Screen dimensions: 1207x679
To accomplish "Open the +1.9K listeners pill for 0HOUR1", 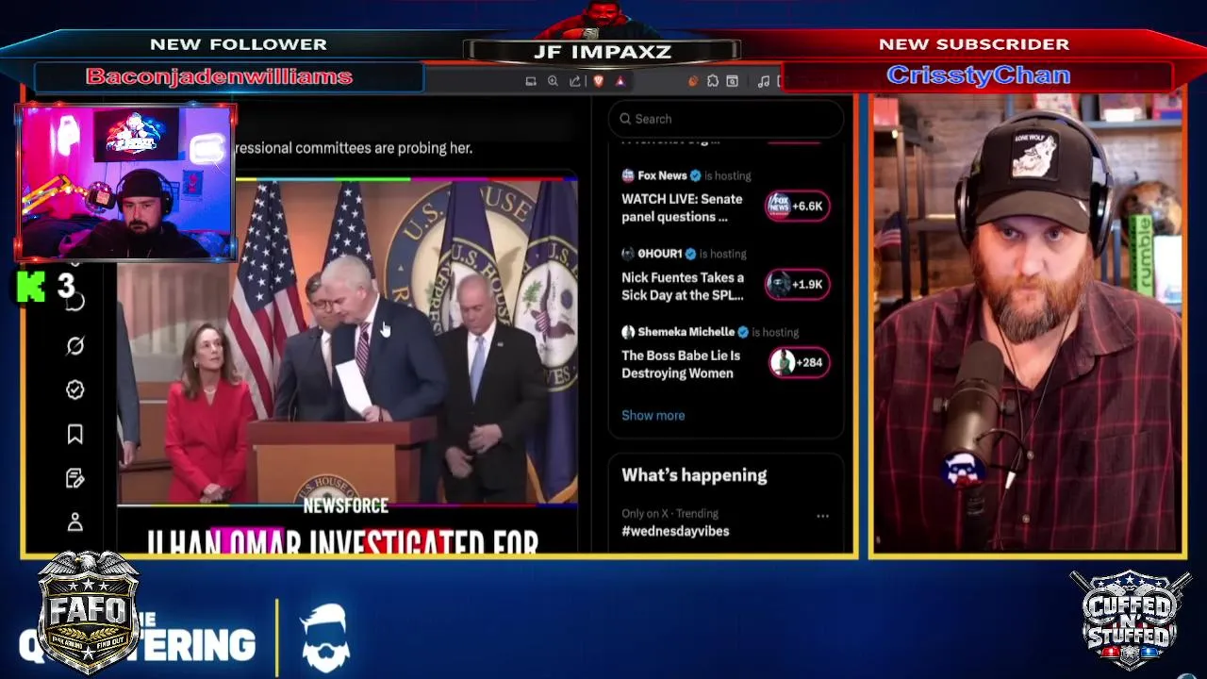I will pos(798,284).
